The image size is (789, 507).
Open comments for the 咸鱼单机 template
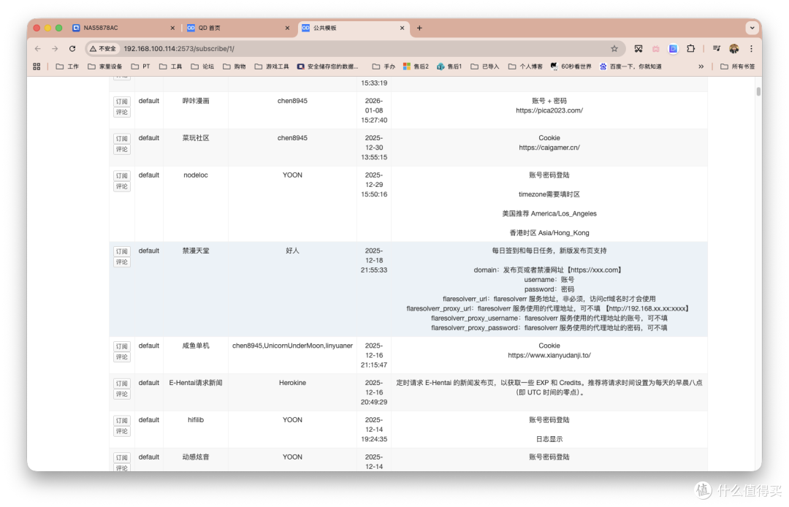click(122, 357)
